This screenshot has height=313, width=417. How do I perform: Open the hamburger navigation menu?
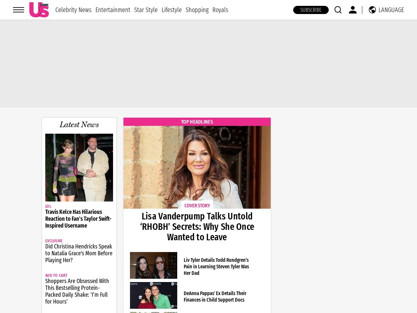click(19, 10)
